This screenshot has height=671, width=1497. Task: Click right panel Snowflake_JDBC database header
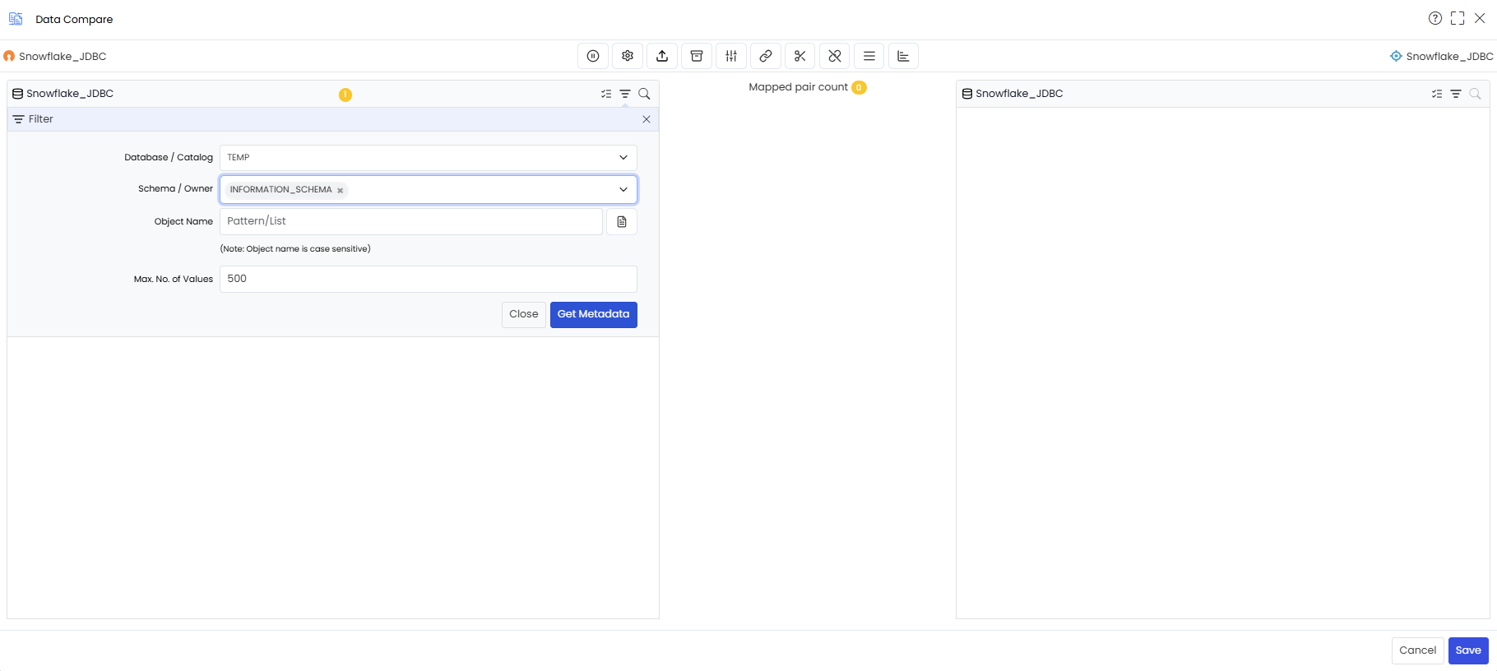pos(1019,94)
